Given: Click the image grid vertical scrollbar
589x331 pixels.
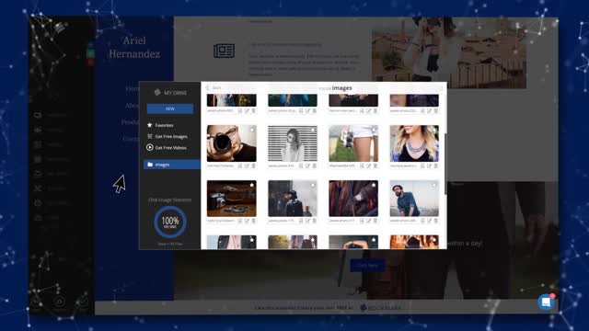Looking at the screenshot, I should click(x=445, y=164).
